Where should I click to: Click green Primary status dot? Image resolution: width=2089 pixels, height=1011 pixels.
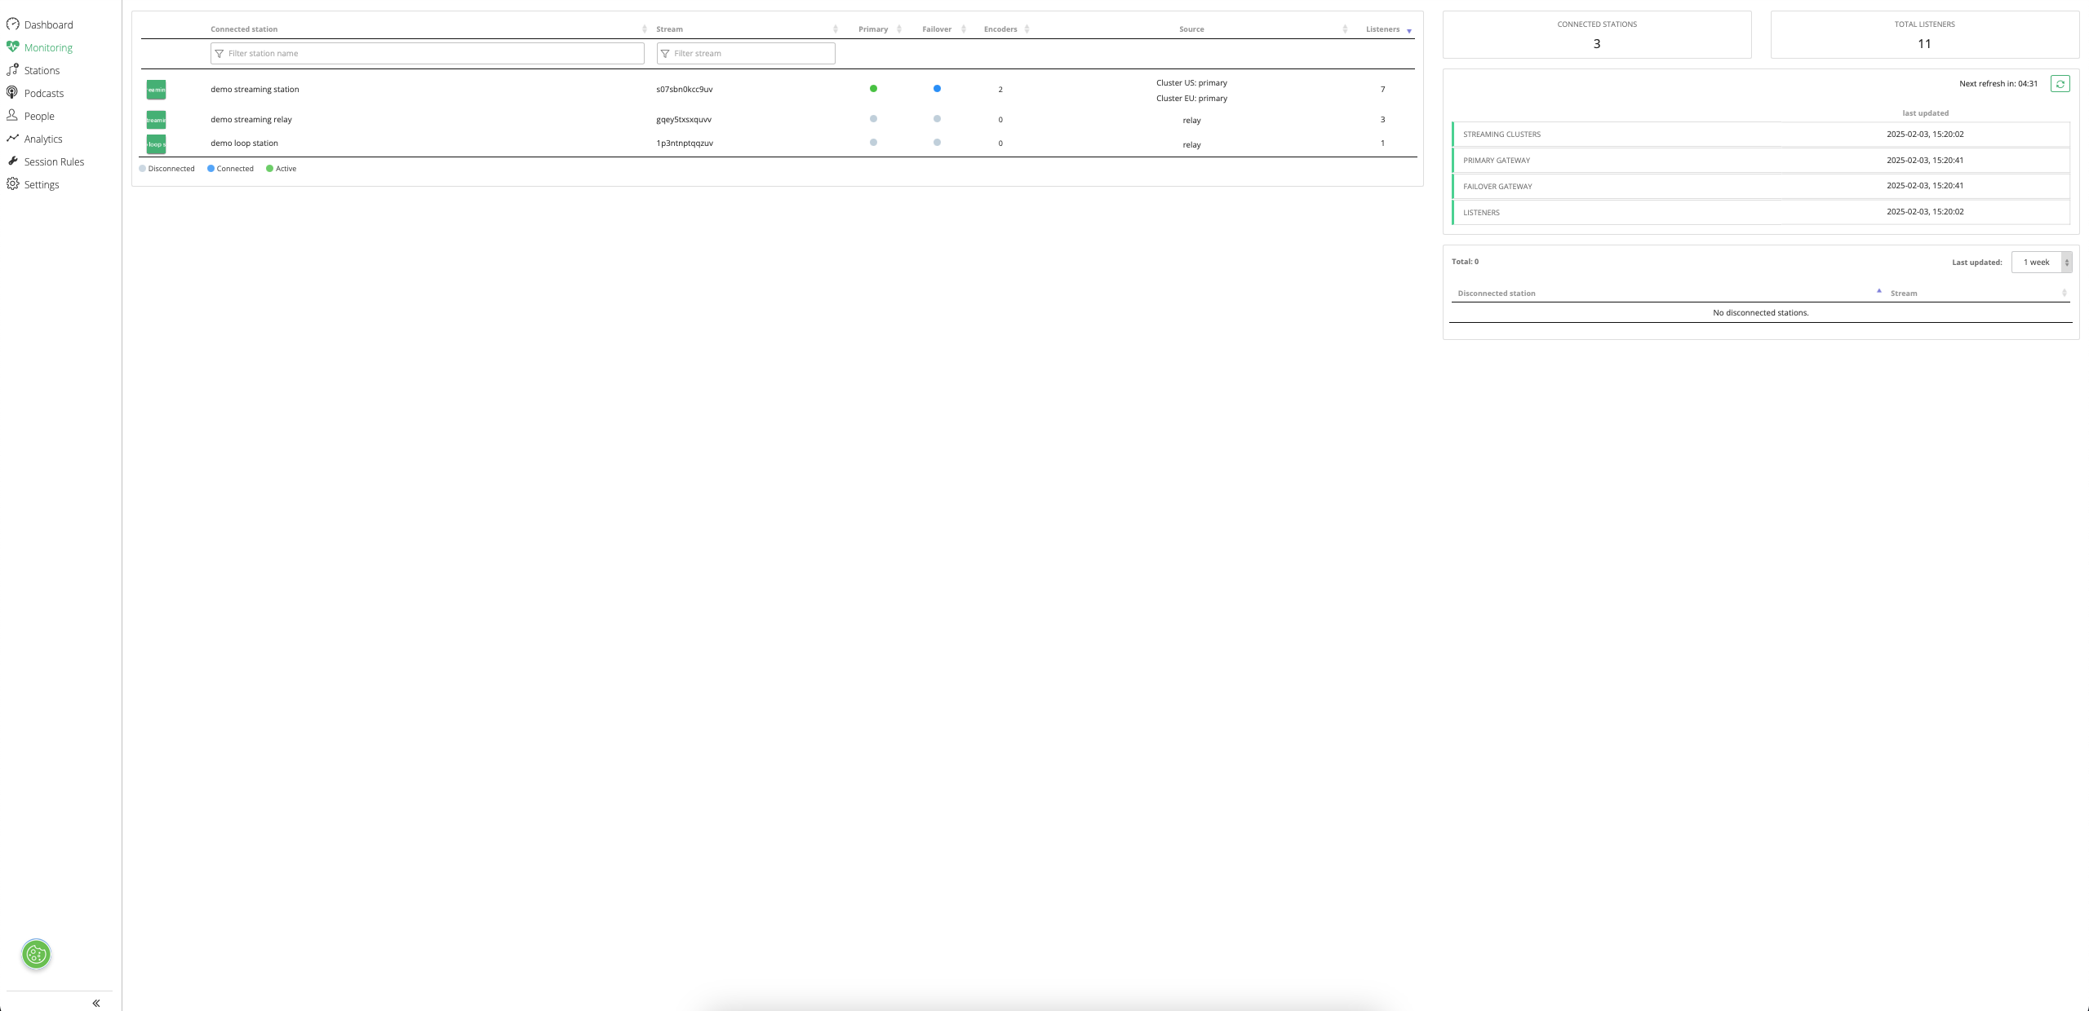(x=873, y=89)
